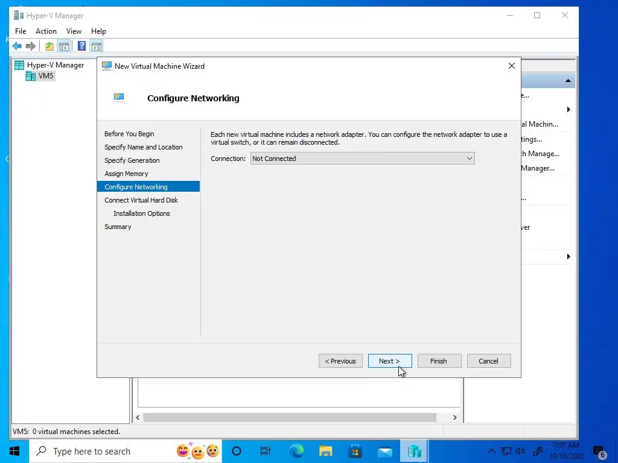Viewport: 618px width, 463px height.
Task: Go to Specify Generation step
Action: click(132, 160)
